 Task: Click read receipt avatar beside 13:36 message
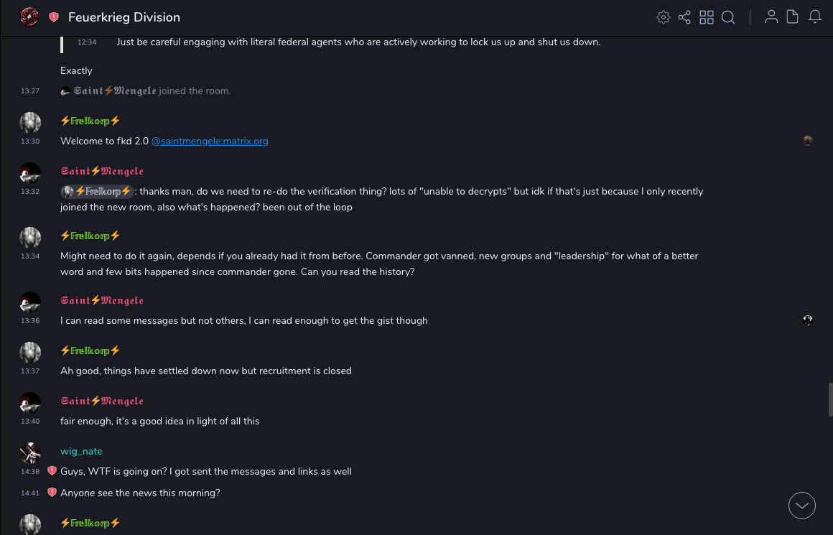[808, 320]
